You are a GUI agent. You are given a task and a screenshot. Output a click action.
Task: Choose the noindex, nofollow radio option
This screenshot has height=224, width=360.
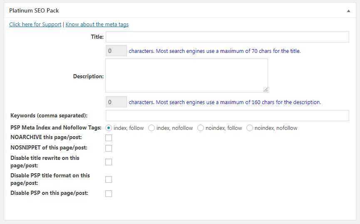point(250,128)
